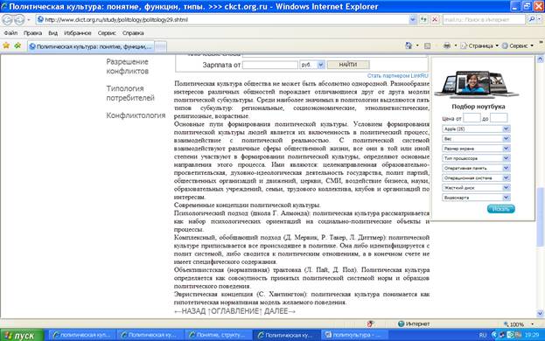Open the Размер экрана dropdown

tap(476, 149)
